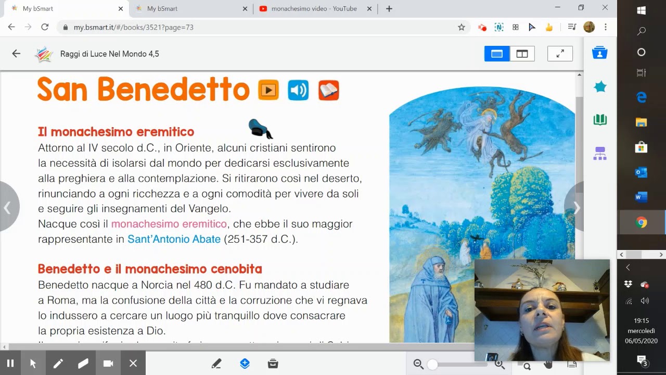
Task: Open the red recording extension icon
Action: (x=482, y=27)
